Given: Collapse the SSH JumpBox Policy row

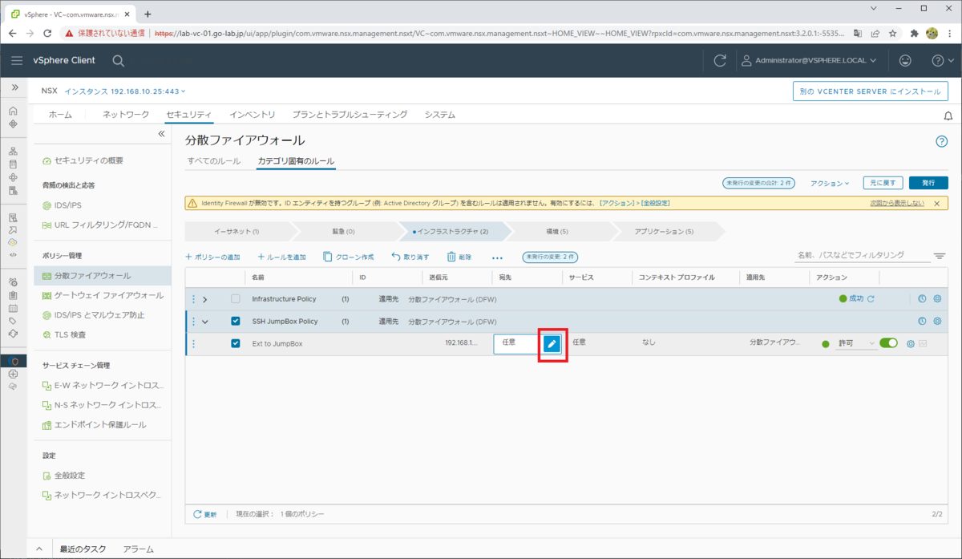Looking at the screenshot, I should (x=205, y=322).
